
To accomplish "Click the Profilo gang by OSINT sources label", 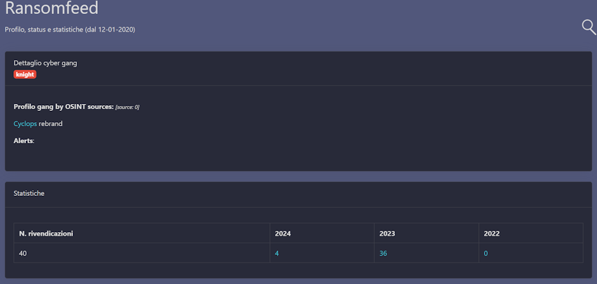I will [x=64, y=107].
